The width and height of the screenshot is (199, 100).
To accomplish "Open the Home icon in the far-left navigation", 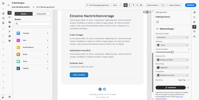I will coord(3,3).
